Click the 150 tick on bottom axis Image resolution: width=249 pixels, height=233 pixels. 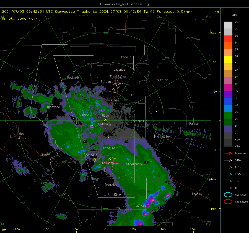(x=192, y=229)
